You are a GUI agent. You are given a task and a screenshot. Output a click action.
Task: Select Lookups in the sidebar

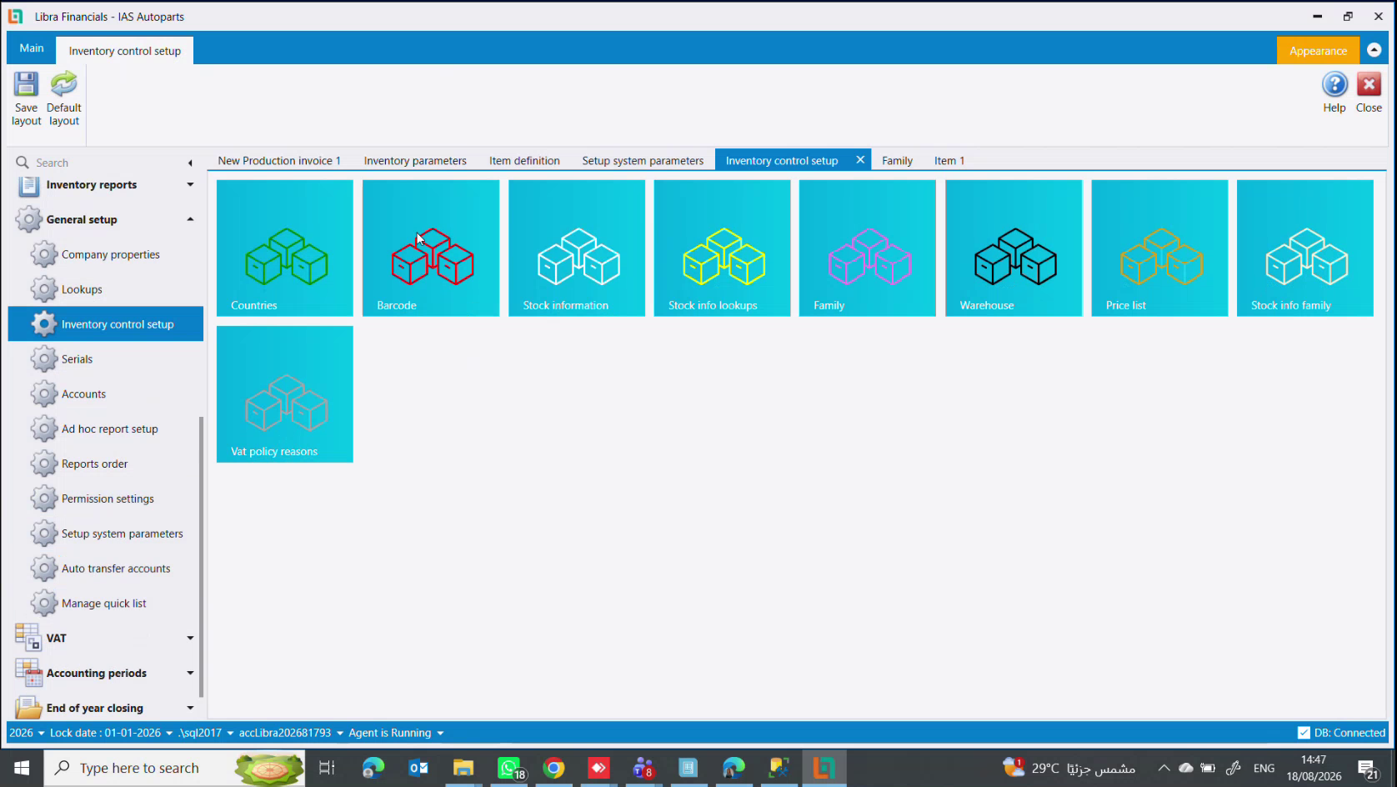(x=106, y=289)
